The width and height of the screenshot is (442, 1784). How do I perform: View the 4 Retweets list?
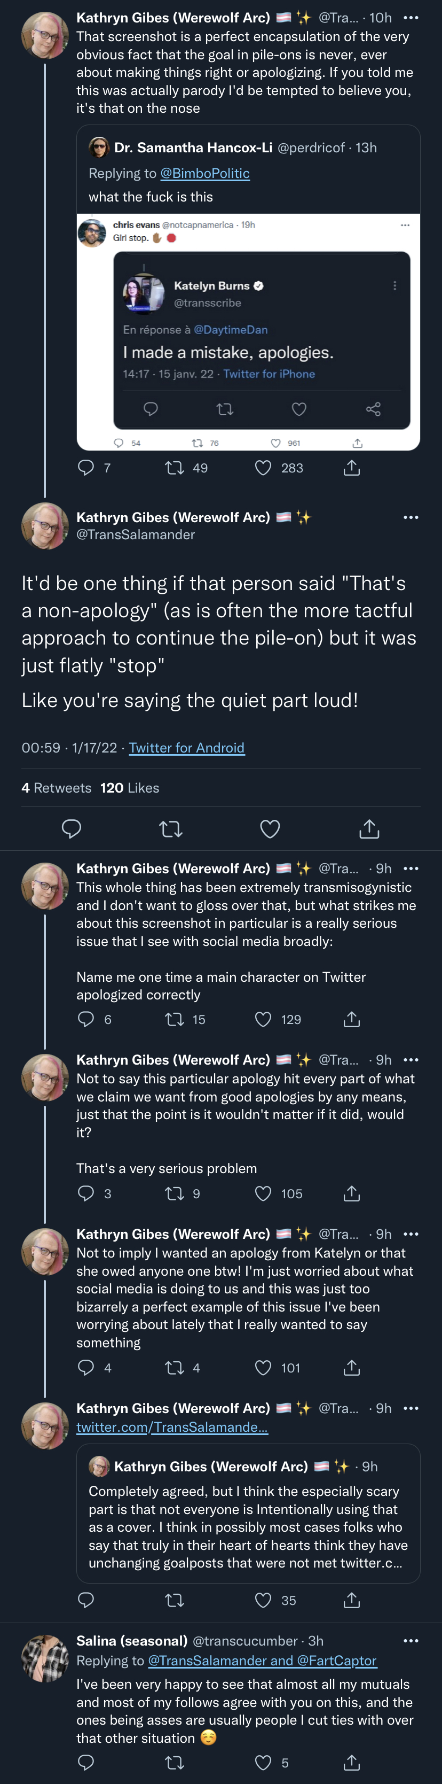(x=56, y=788)
